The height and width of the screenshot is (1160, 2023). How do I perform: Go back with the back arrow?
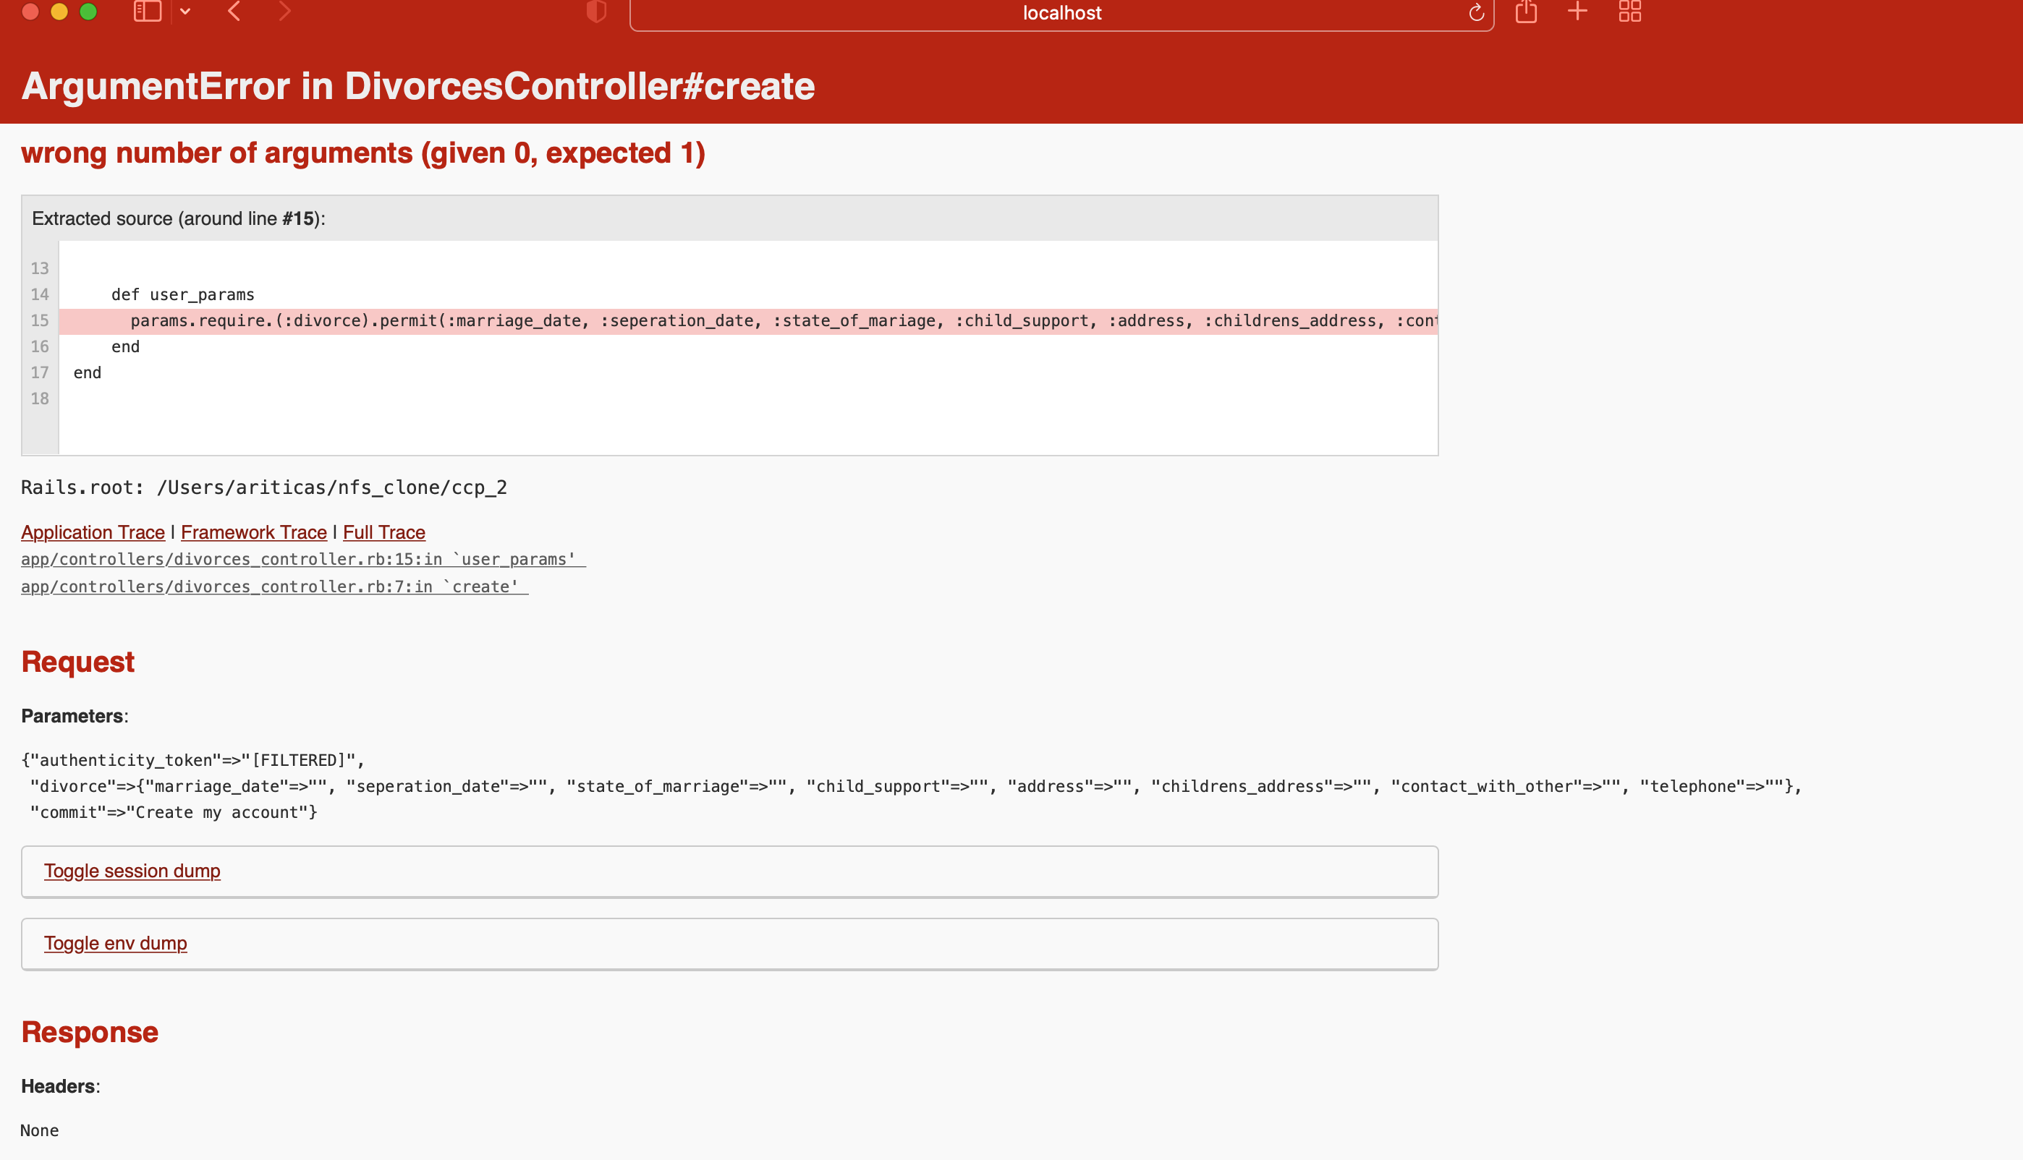click(x=234, y=11)
